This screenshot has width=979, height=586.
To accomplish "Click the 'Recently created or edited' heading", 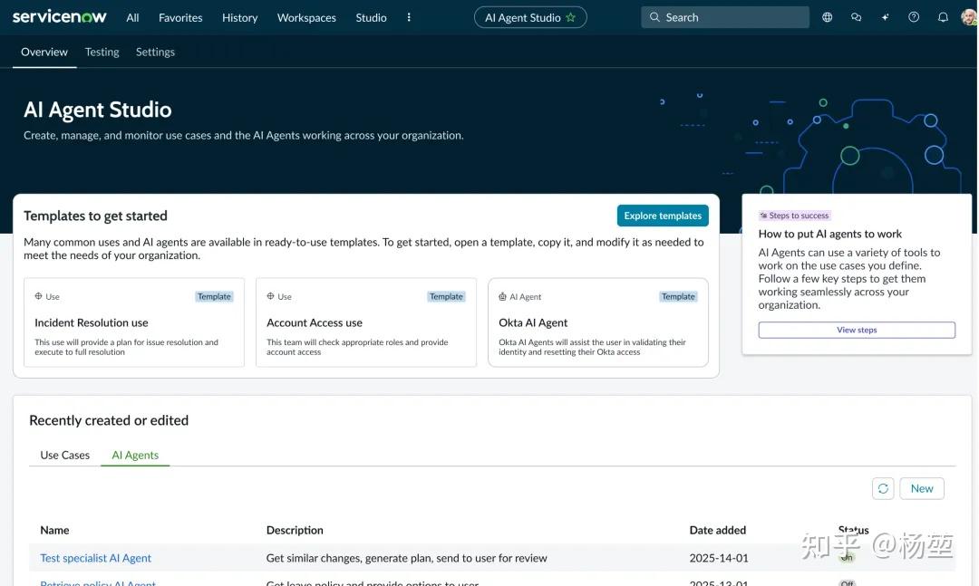I will tap(109, 420).
